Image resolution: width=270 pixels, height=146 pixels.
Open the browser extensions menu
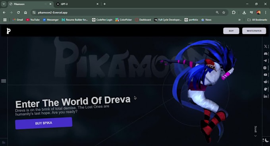(x=233, y=12)
